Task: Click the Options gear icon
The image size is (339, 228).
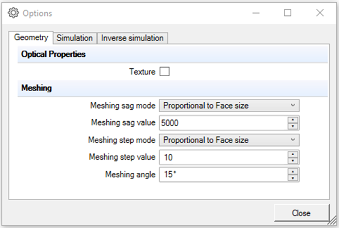Action: pos(13,13)
